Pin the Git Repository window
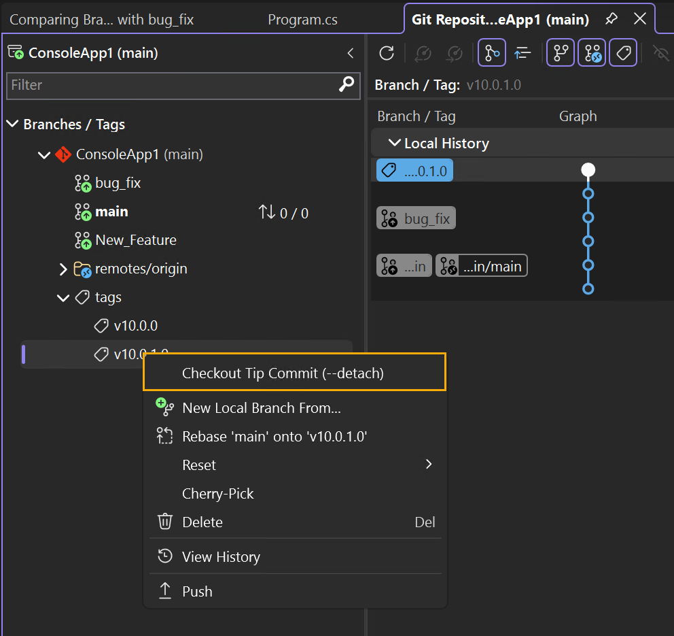The width and height of the screenshot is (674, 636). [611, 19]
